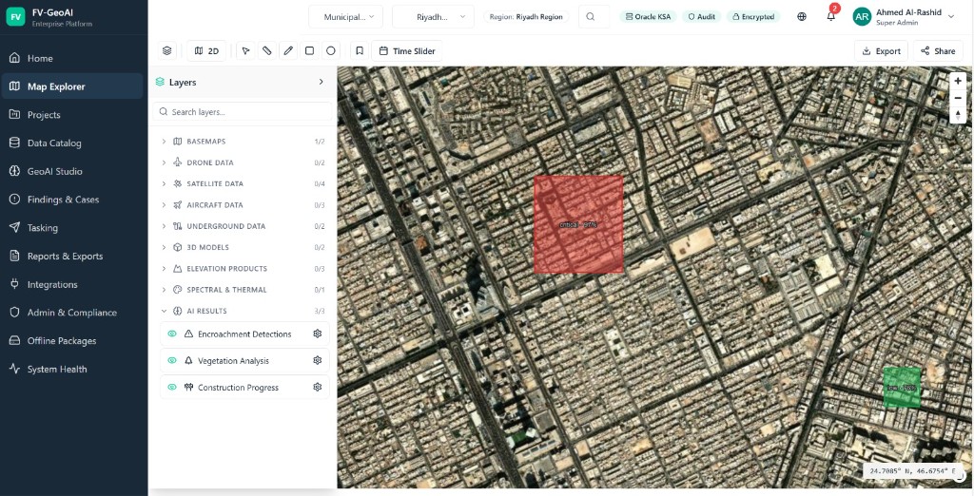
Task: Click the map coordinates readout
Action: tap(912, 471)
